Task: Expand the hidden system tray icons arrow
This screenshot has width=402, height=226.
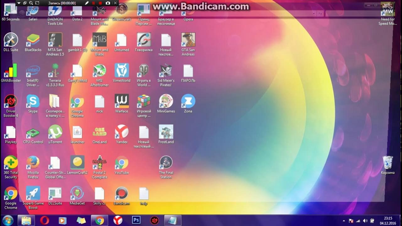Action: pyautogui.click(x=344, y=221)
